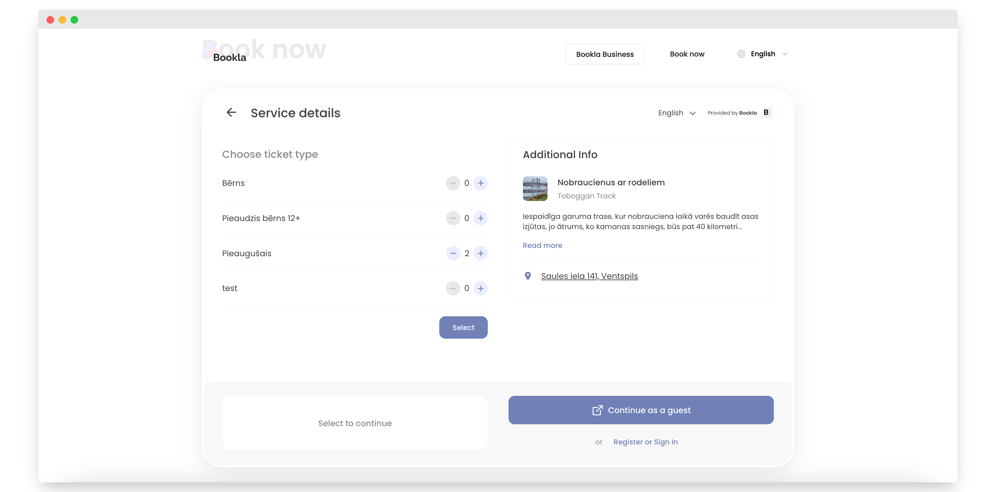Open Bookla Business from header
Image resolution: width=996 pixels, height=492 pixels.
[x=605, y=54]
